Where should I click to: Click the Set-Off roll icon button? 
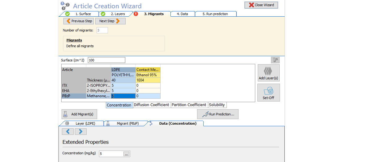[x=268, y=93]
